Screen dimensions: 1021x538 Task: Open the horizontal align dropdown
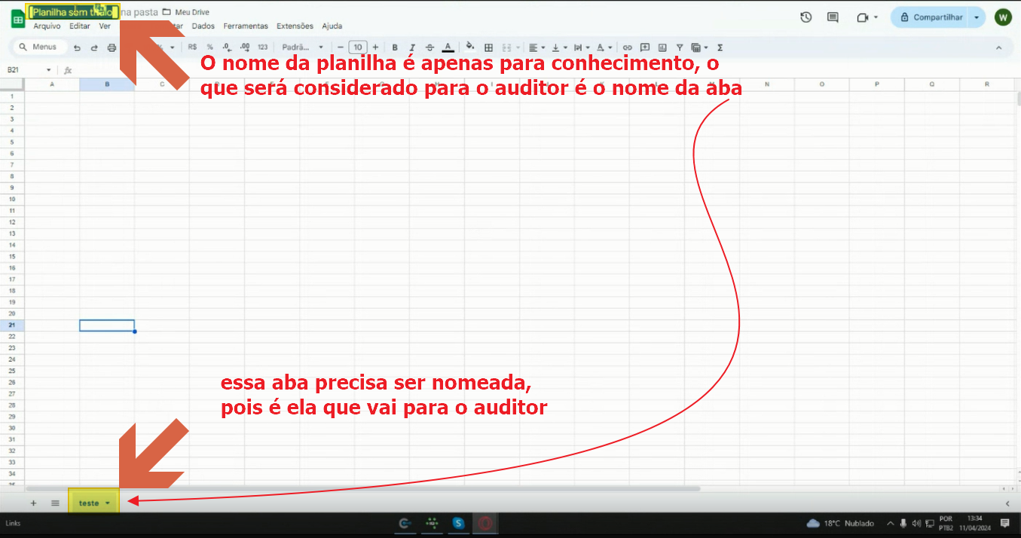point(536,47)
